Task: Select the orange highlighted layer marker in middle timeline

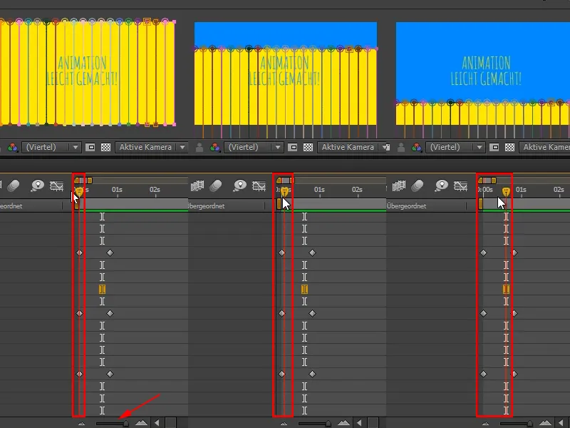Action: [305, 290]
